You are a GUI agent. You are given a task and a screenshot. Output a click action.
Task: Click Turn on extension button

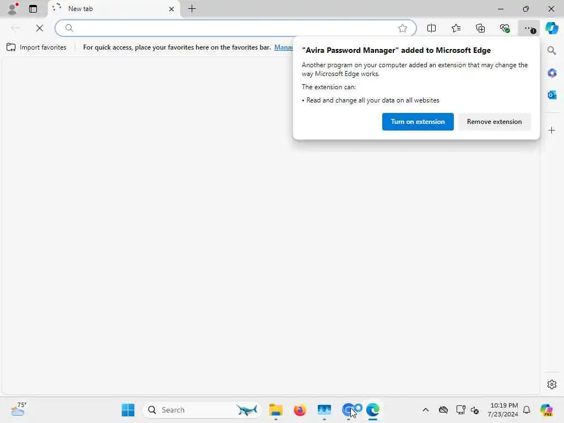pyautogui.click(x=417, y=122)
